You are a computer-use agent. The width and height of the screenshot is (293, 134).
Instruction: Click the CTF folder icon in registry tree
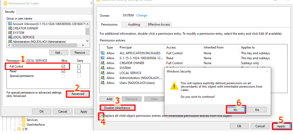[x=19, y=129]
